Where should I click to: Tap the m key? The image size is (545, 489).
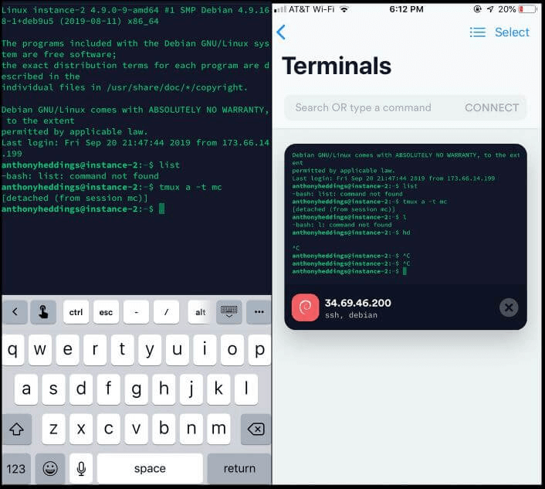coord(218,430)
